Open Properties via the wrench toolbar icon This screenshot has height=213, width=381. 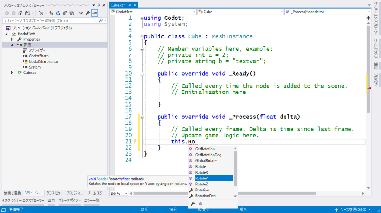pyautogui.click(x=88, y=13)
